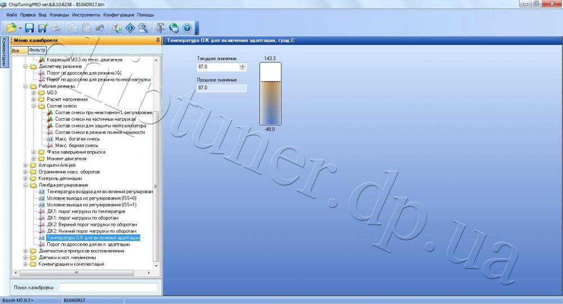Expand the Диагностика пропусков воспламенения folder
This screenshot has height=304, width=563.
click(25, 251)
